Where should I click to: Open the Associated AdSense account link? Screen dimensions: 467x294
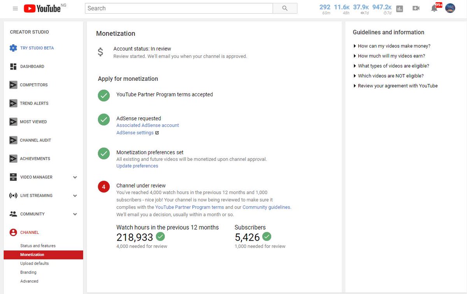(147, 125)
